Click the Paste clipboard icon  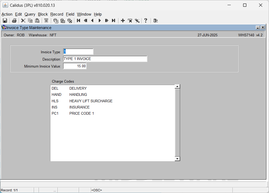[x=37, y=20]
